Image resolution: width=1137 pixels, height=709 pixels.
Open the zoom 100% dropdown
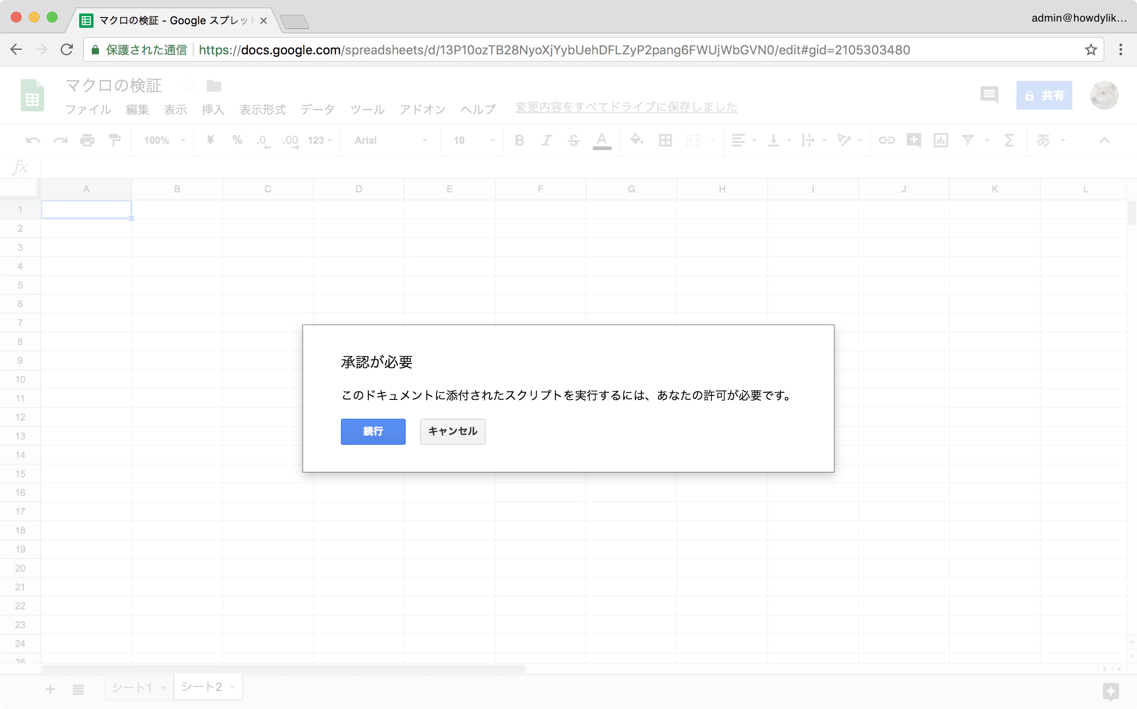click(x=164, y=140)
